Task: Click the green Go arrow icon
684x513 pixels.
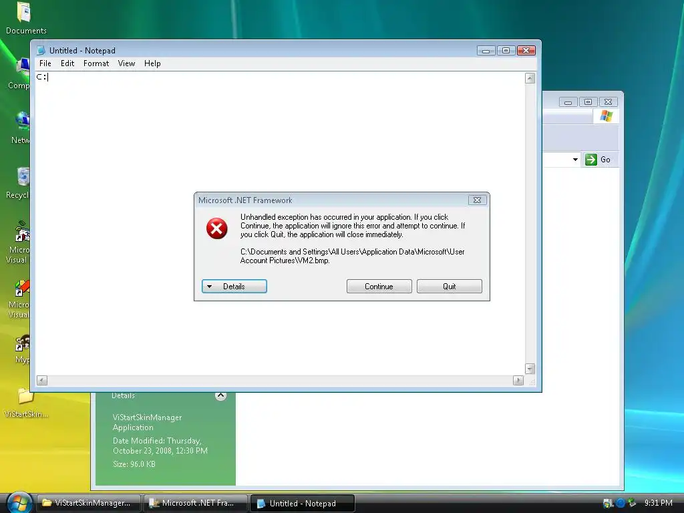Action: 590,159
